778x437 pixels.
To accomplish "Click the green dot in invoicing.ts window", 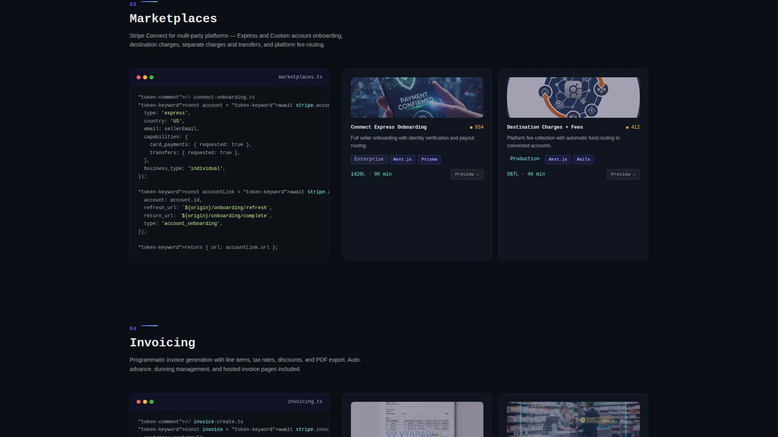I will pyautogui.click(x=152, y=402).
